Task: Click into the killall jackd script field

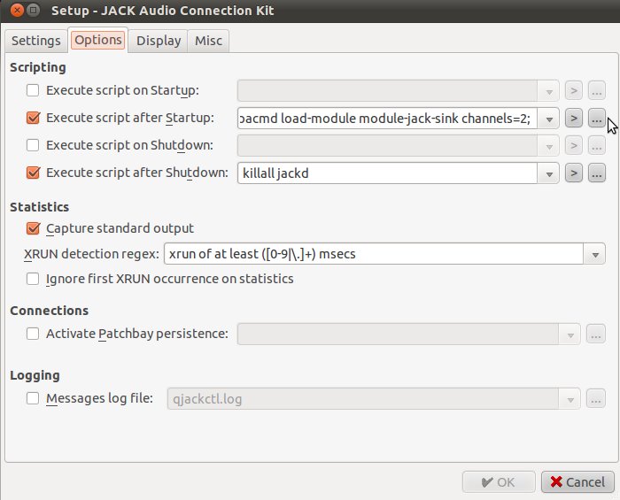Action: click(x=387, y=173)
